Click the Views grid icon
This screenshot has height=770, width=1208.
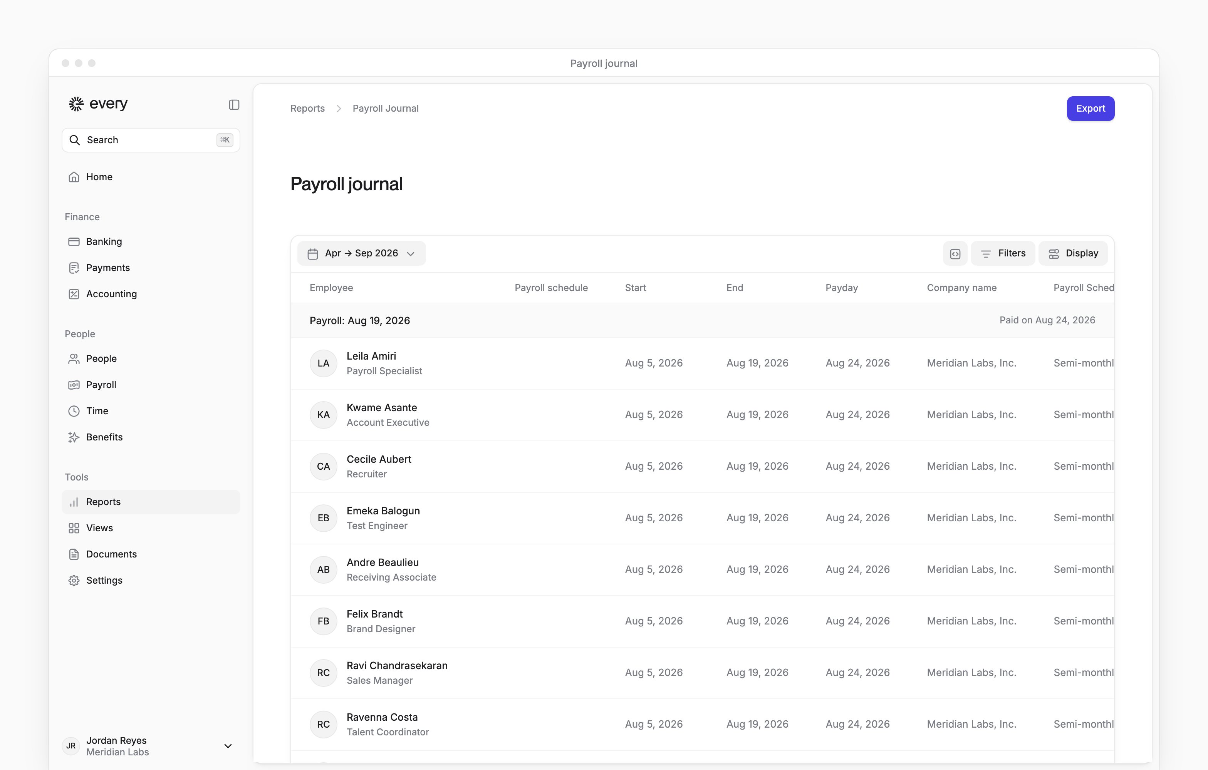coord(74,528)
